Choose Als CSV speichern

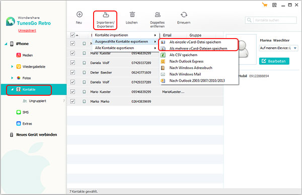(199, 55)
